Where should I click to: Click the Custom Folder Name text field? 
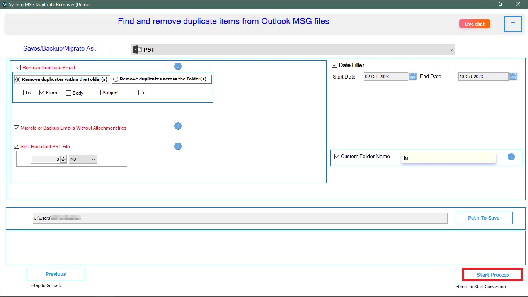448,158
